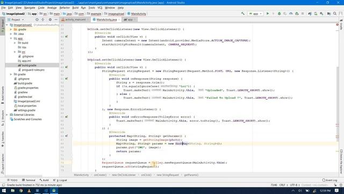Switch to the activity_main.xml tab
This screenshot has width=344, height=194.
coord(75,19)
